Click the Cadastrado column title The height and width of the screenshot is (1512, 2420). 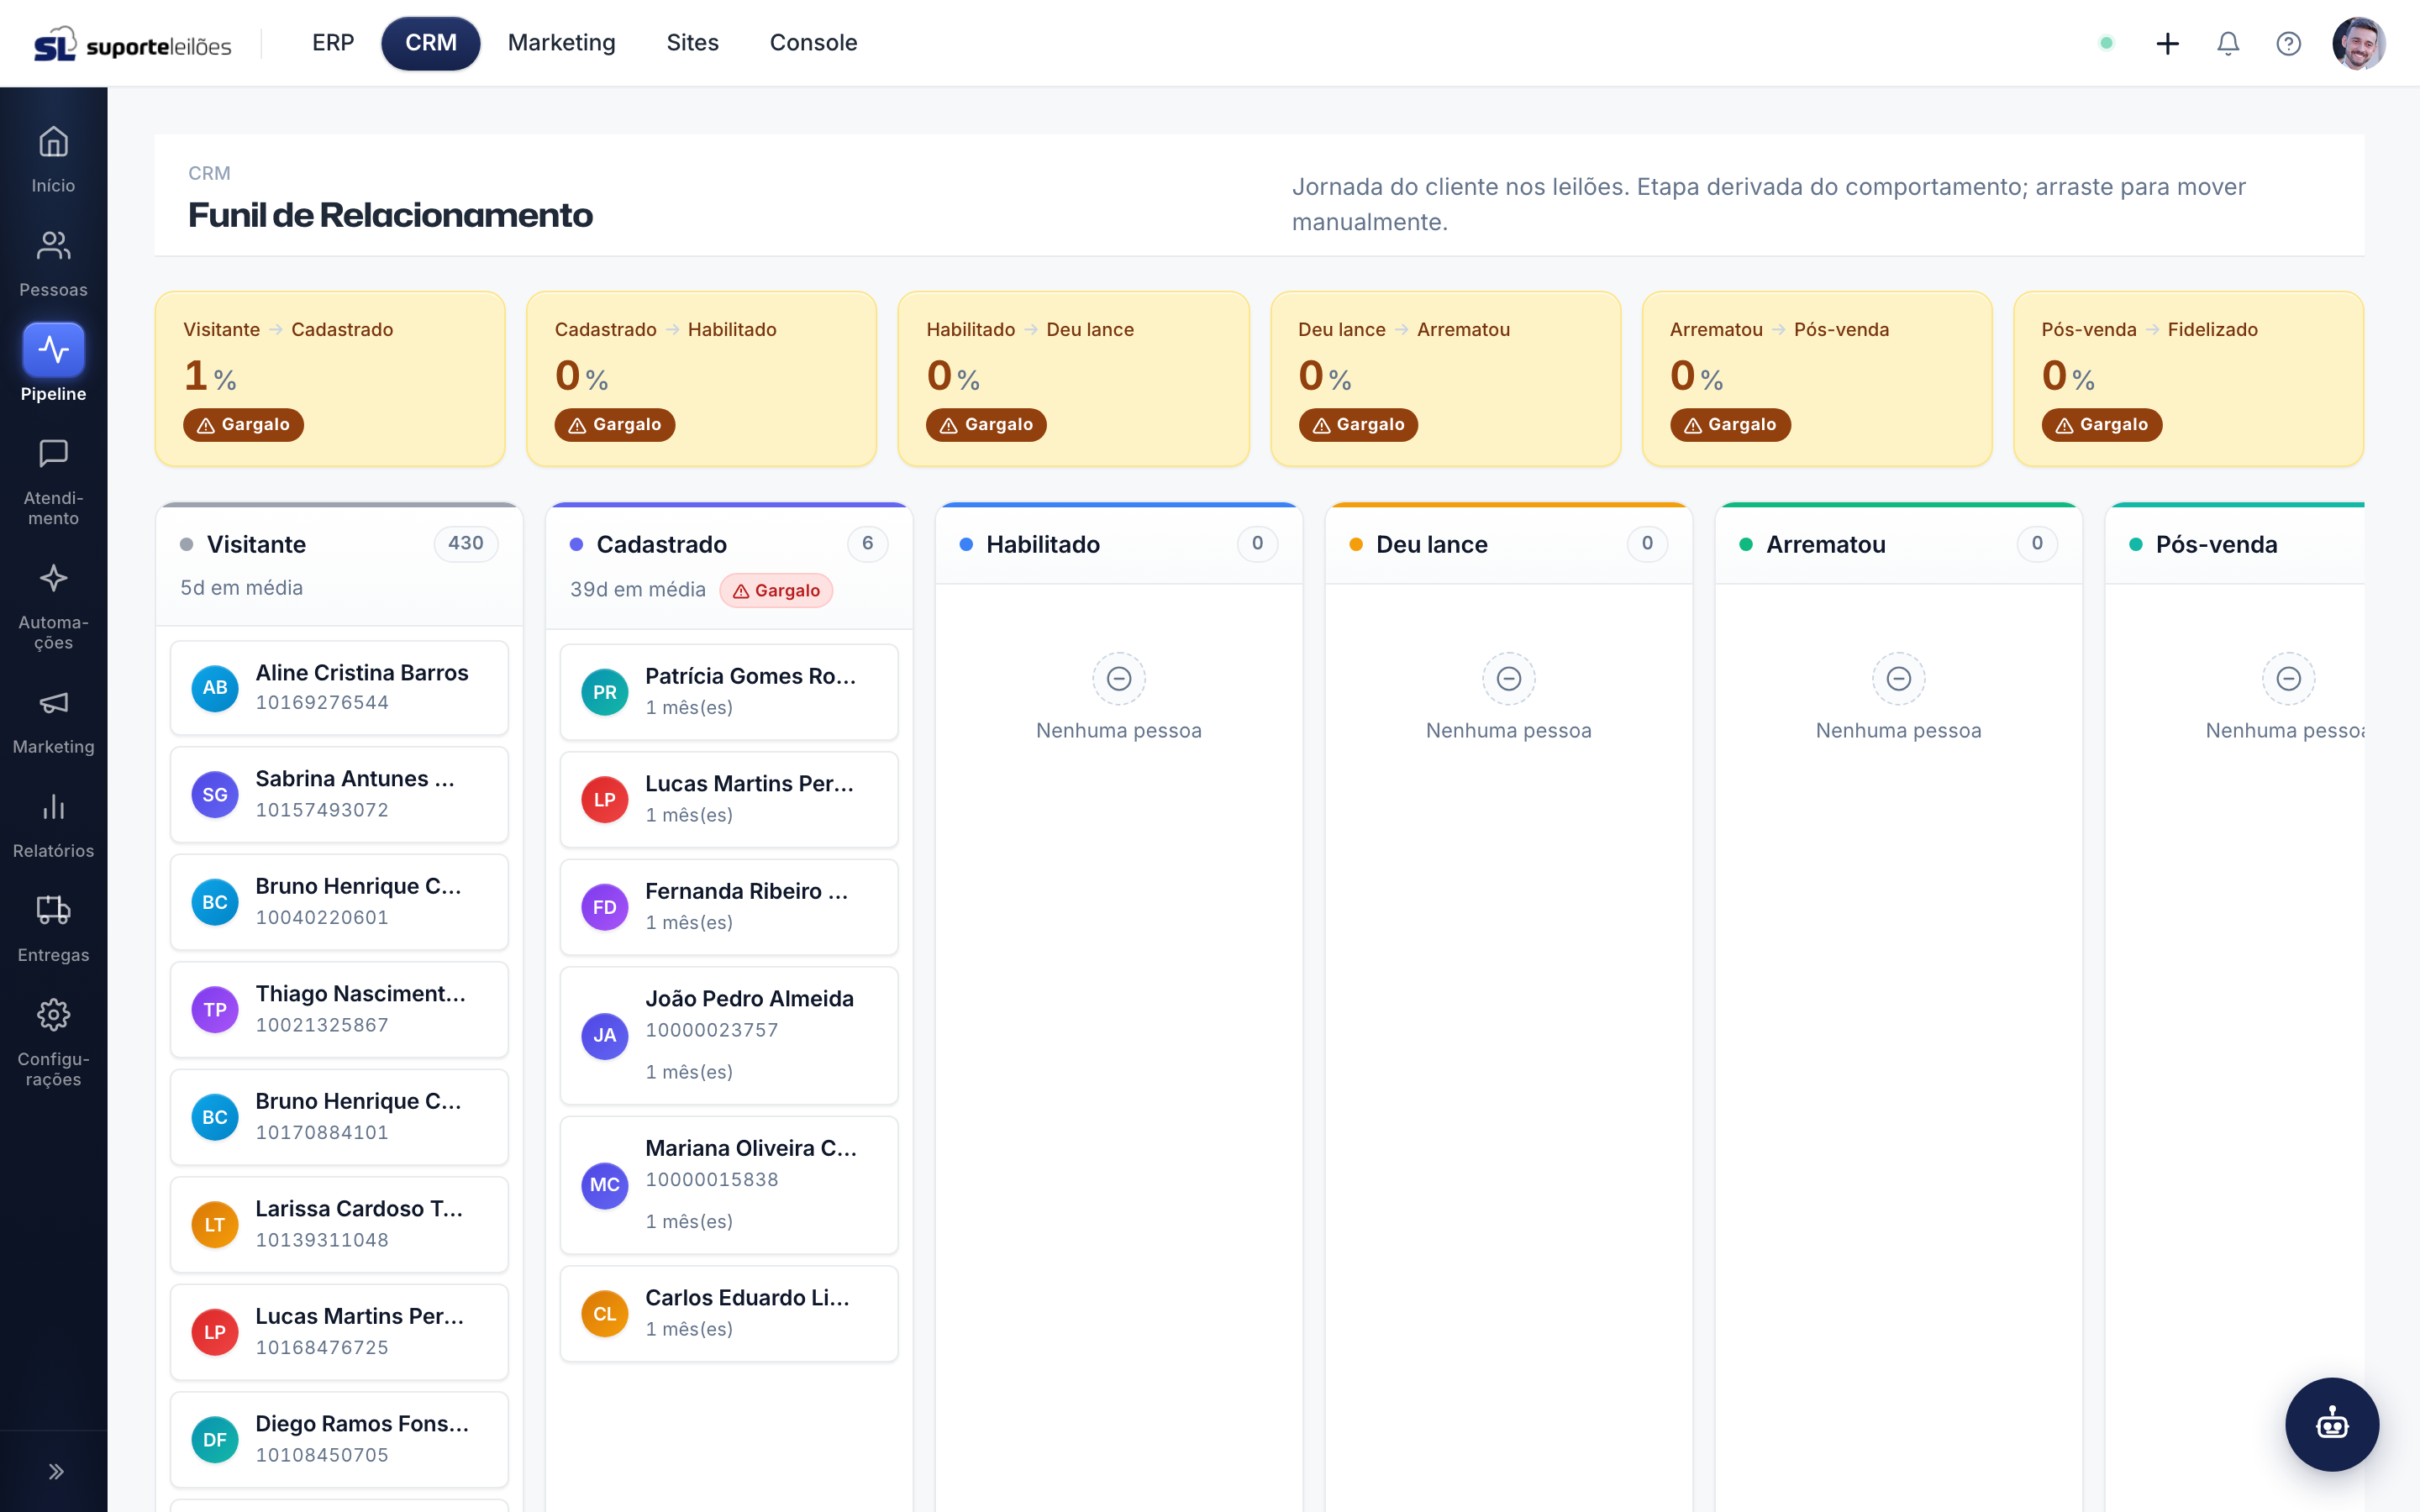tap(662, 545)
